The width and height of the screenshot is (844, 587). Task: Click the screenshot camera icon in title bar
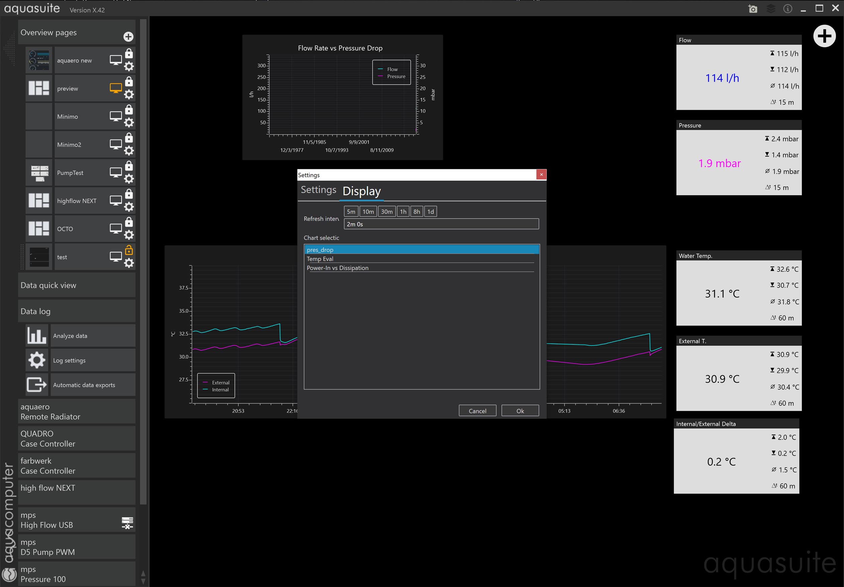pyautogui.click(x=752, y=9)
